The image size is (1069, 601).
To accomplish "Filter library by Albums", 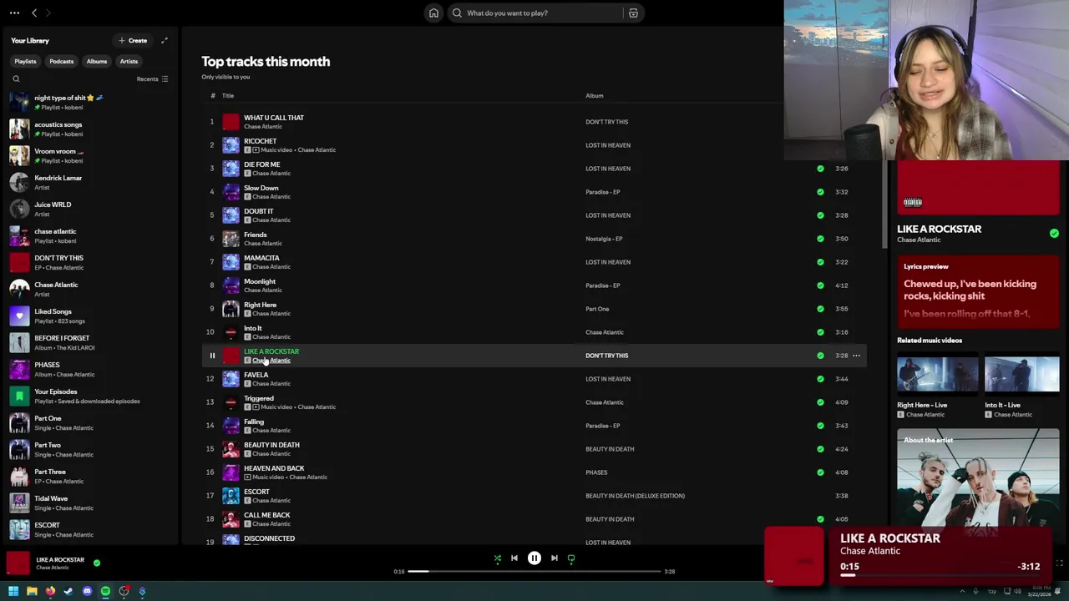I will [x=97, y=61].
